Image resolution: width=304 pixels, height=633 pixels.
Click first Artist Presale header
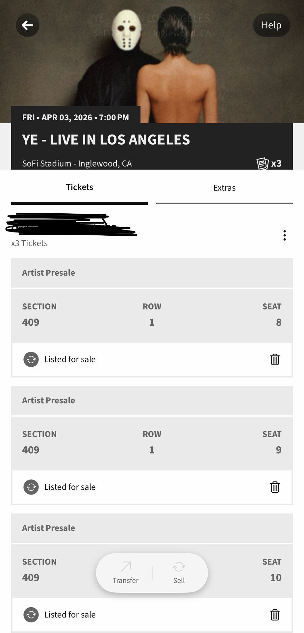pyautogui.click(x=152, y=273)
